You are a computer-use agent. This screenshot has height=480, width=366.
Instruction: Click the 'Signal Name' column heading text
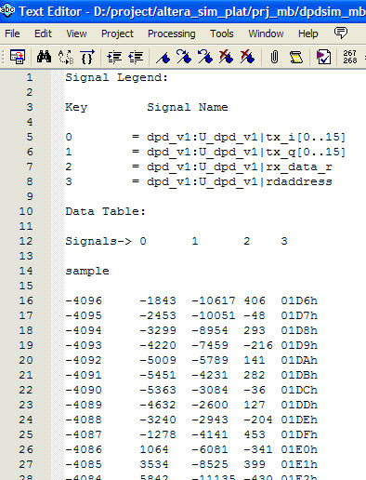188,107
